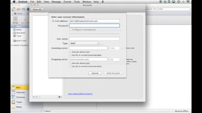Open the View menu
This screenshot has width=202, height=113.
[46, 2]
